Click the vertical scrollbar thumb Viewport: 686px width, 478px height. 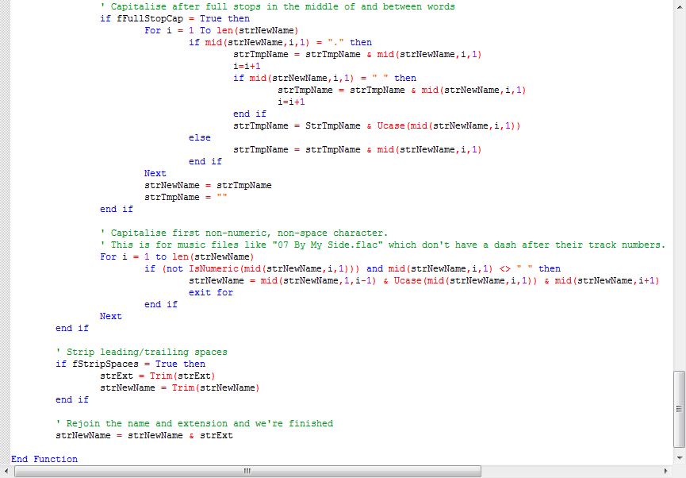[679, 409]
